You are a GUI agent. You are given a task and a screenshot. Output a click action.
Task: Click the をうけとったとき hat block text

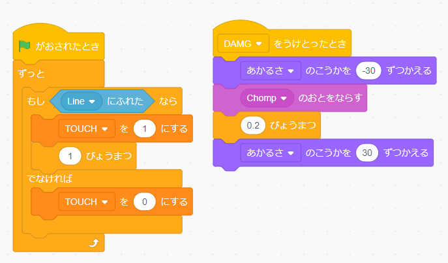pyautogui.click(x=310, y=44)
